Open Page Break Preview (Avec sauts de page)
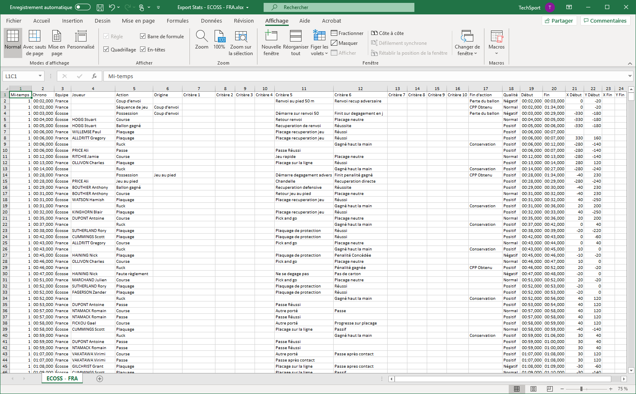Screen dimensions: 636x394 coord(35,43)
